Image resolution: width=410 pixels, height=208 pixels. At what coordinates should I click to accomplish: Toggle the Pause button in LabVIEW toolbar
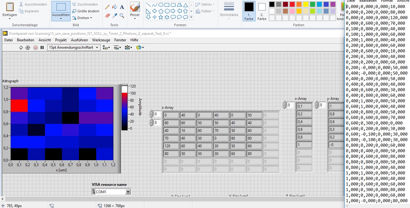click(42, 47)
